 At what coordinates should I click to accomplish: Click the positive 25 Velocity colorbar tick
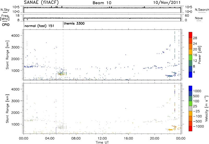(195, 106)
